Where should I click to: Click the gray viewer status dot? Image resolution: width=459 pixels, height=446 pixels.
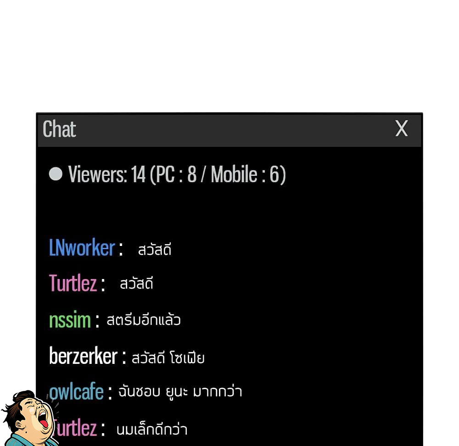pyautogui.click(x=56, y=174)
